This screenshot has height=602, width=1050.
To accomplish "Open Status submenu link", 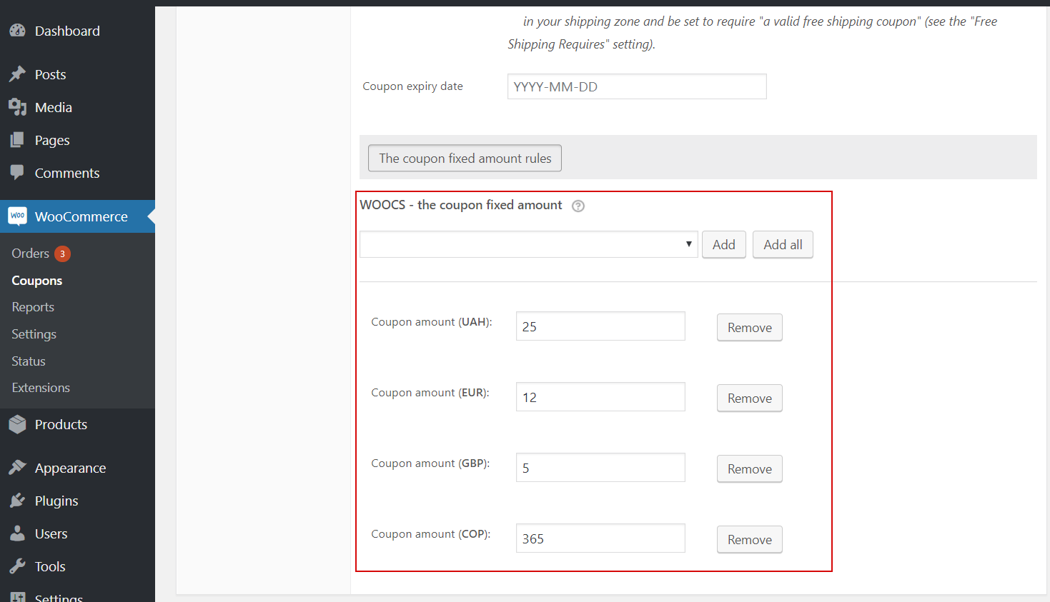I will pyautogui.click(x=29, y=361).
